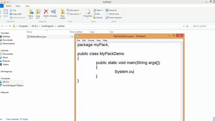The width and height of the screenshot is (215, 121).
Task: Switch to the Home ribbon tab
Action: [8, 6]
